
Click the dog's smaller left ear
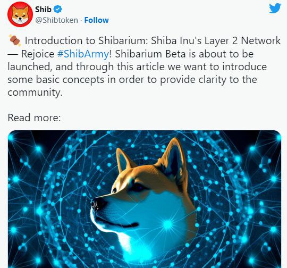123,160
